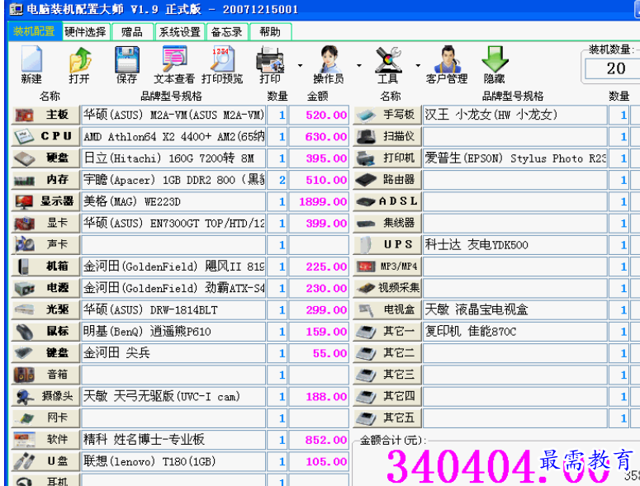Click the 隐藏 hide green arrow icon
640x486 pixels.
coord(495,64)
